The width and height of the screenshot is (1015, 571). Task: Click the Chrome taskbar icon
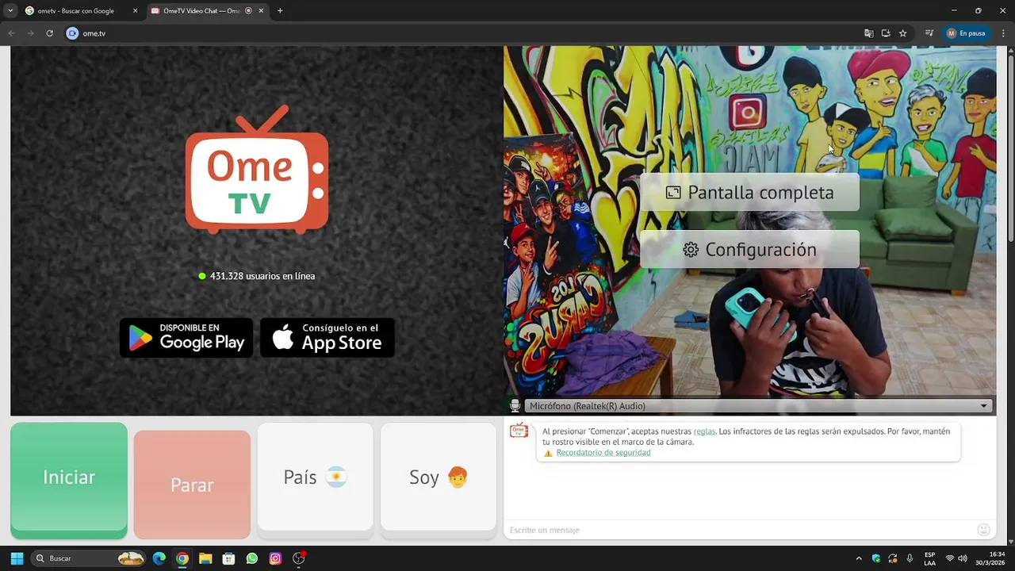click(x=182, y=558)
